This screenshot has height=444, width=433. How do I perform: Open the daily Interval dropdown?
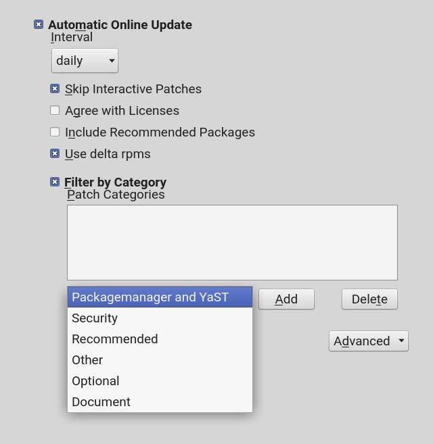[x=84, y=61]
